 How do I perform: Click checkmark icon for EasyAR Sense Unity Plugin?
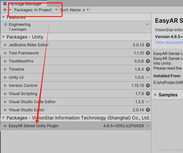point(148,126)
